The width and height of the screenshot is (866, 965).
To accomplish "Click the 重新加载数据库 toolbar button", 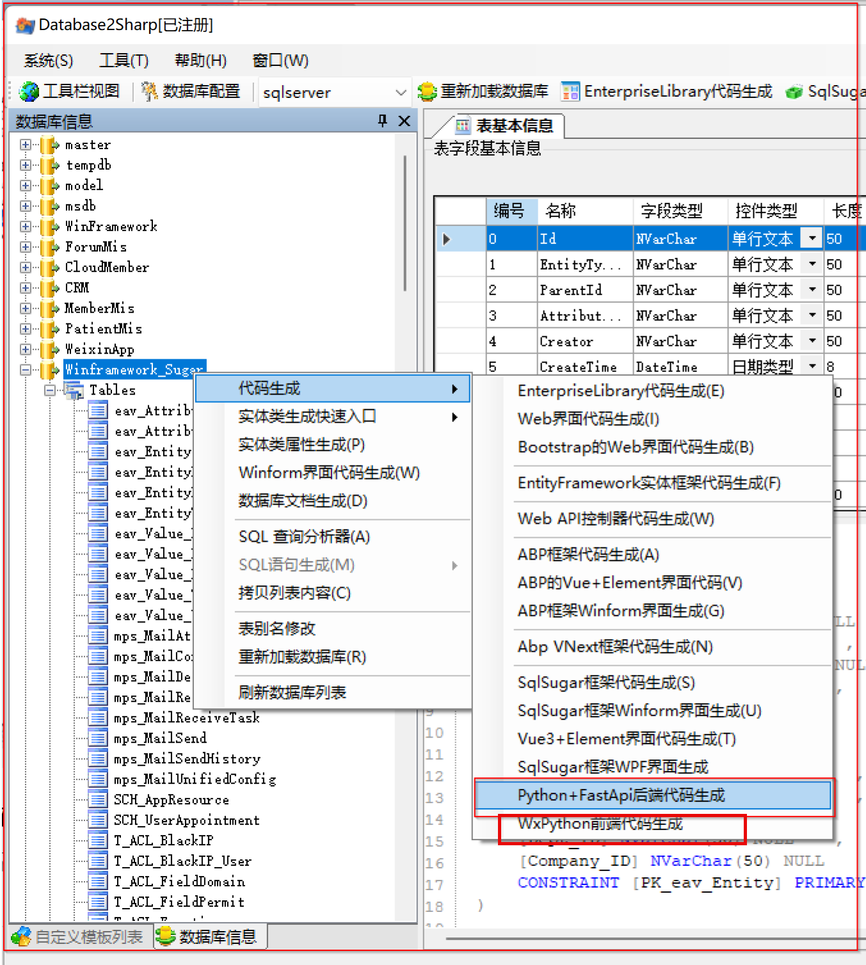I will pyautogui.click(x=483, y=92).
